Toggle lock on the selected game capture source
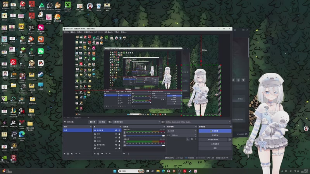 click(119, 130)
